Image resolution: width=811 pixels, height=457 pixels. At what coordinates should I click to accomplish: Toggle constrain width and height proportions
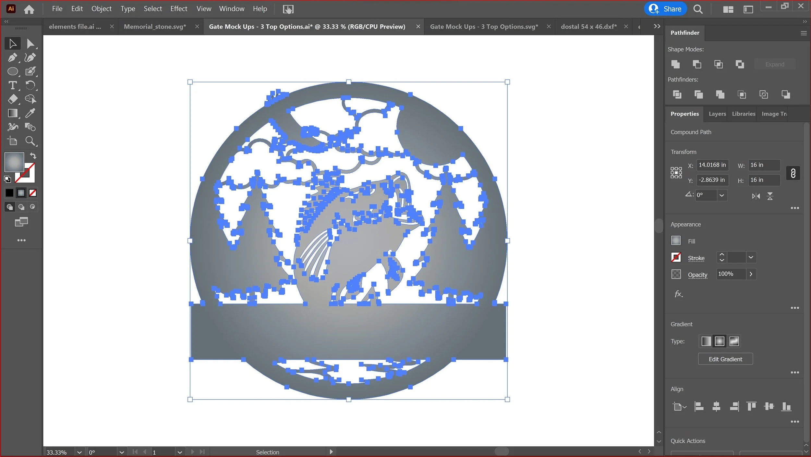click(793, 173)
